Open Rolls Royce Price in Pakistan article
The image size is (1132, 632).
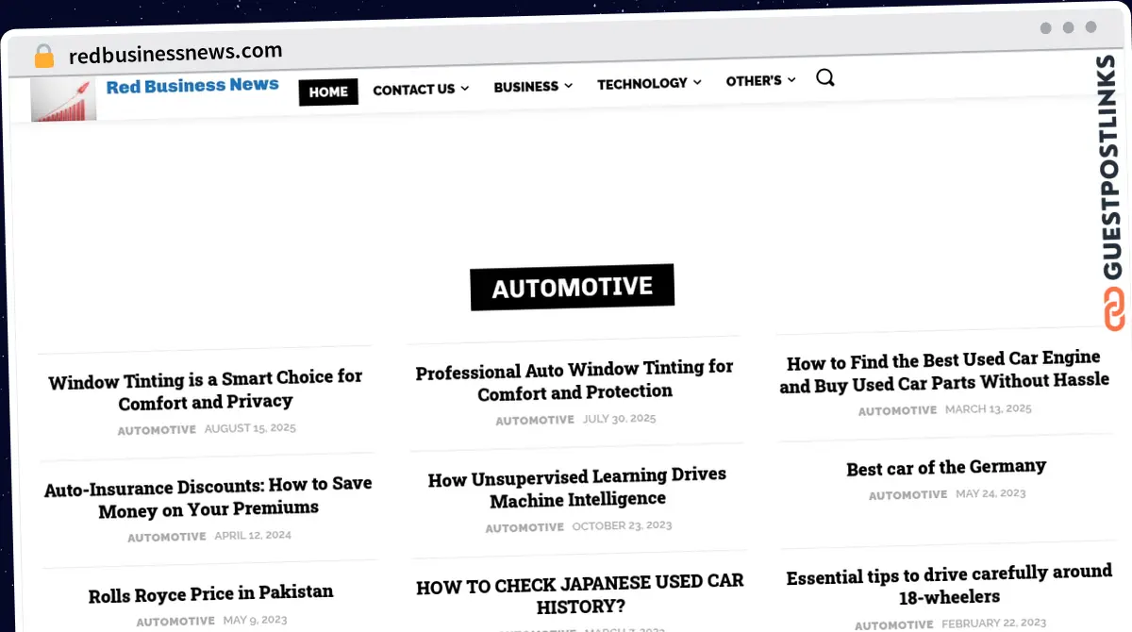(x=210, y=594)
